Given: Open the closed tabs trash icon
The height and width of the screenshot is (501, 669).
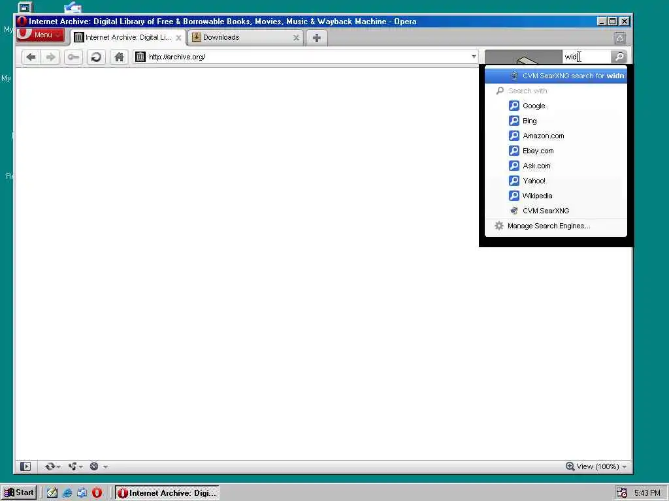Looking at the screenshot, I should [620, 38].
